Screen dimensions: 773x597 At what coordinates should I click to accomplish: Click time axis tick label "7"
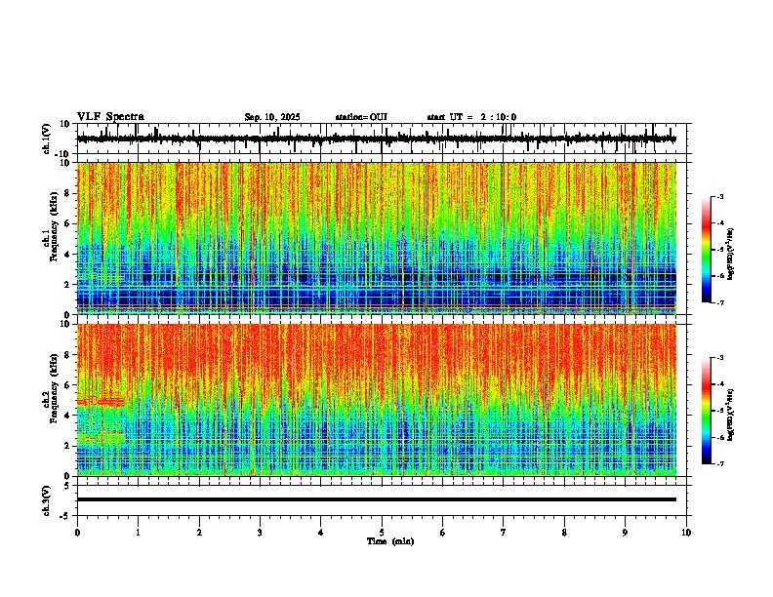[504, 533]
